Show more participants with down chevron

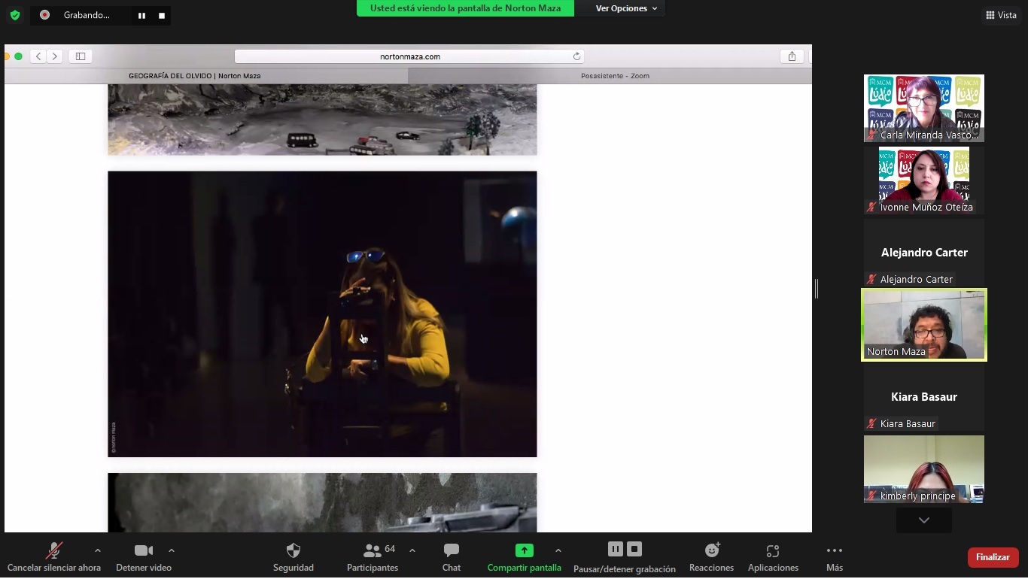(x=923, y=520)
